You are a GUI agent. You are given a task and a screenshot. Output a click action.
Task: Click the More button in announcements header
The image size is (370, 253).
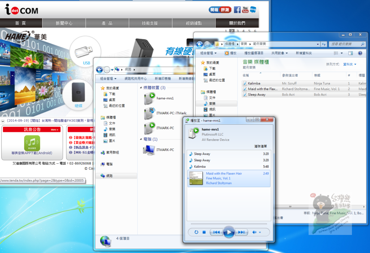coord(55,129)
